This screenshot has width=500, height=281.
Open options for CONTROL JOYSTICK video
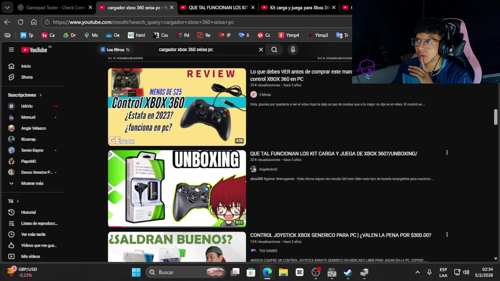tap(447, 235)
